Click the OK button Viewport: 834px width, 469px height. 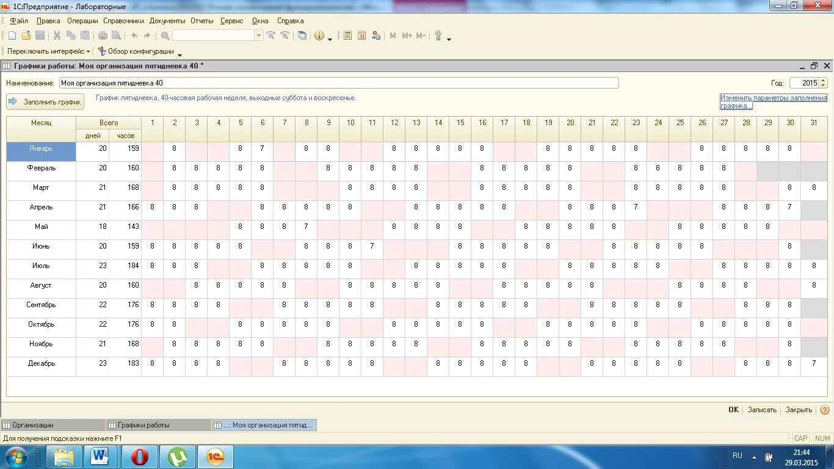pos(733,410)
